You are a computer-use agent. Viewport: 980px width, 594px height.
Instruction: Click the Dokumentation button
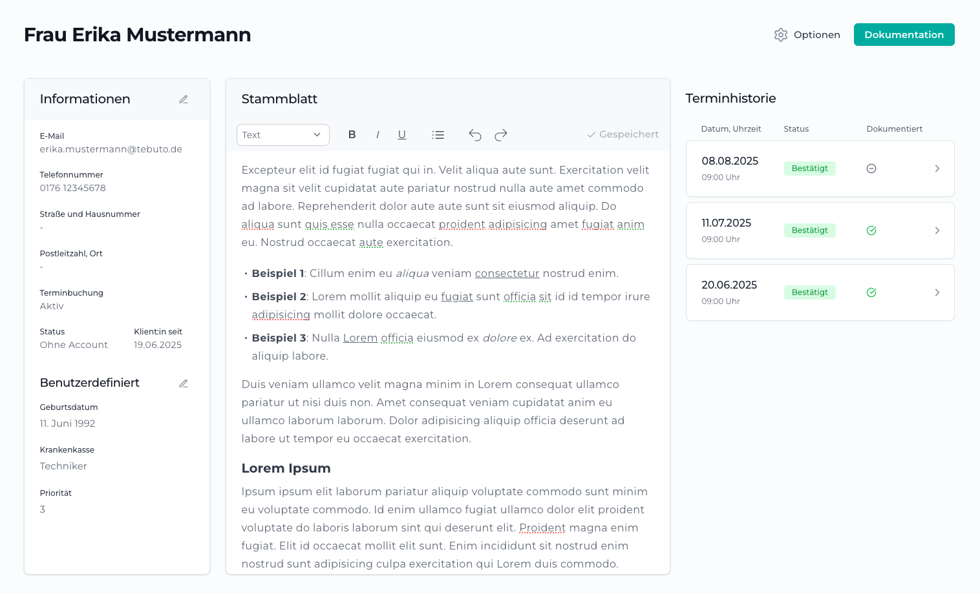[904, 35]
